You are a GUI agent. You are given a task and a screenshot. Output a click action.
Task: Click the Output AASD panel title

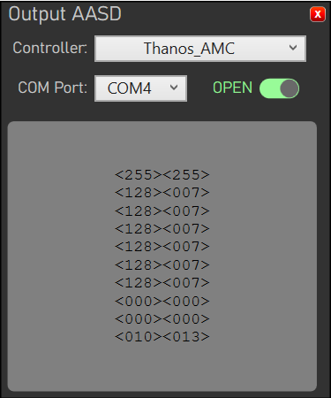tap(65, 14)
